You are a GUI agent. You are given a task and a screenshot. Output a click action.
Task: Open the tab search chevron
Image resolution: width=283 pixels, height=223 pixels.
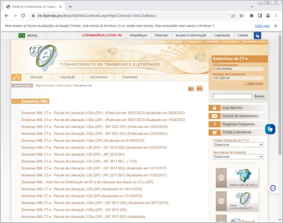coord(252,7)
